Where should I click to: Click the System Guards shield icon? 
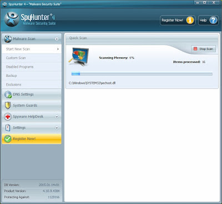8,105
